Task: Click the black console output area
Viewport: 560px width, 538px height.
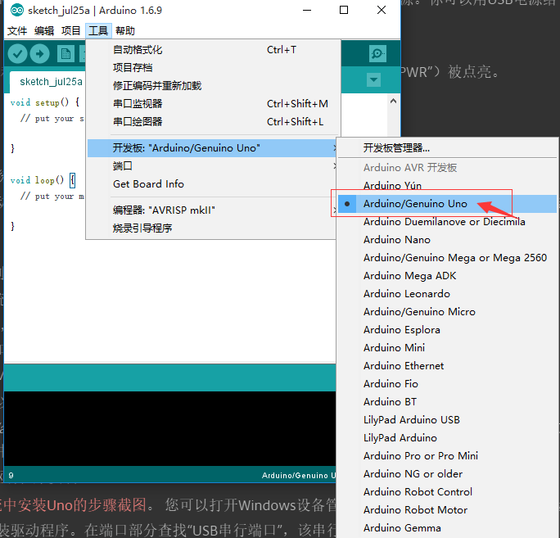Action: pyautogui.click(x=169, y=429)
